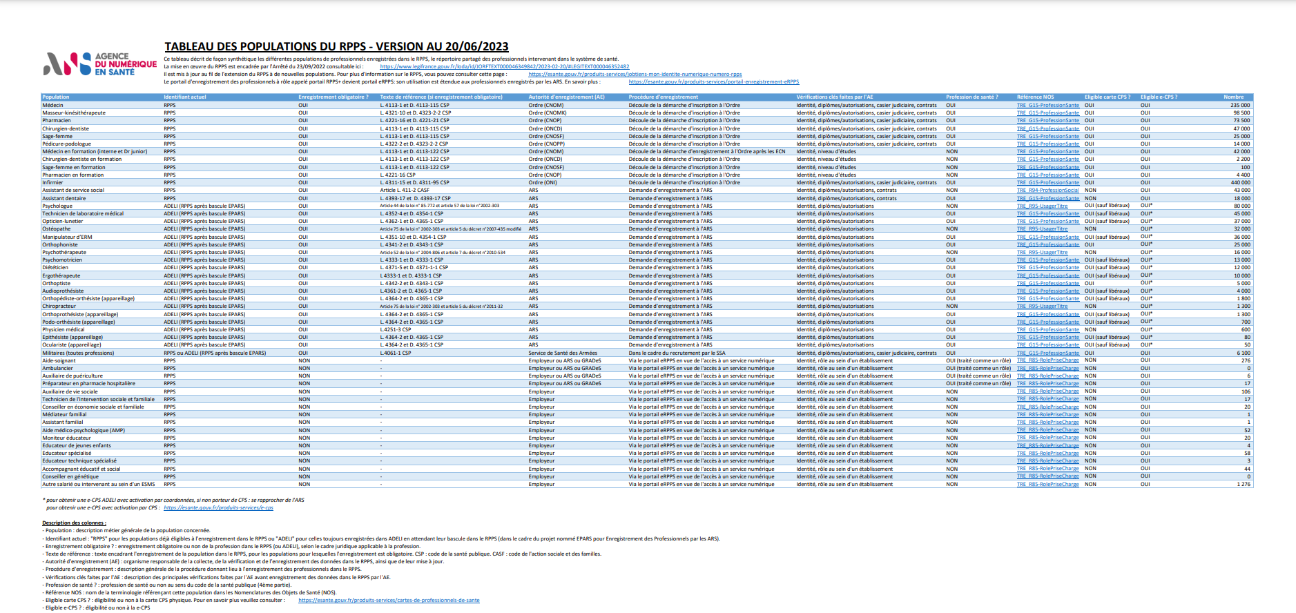This screenshot has height=613, width=1296.
Task: Click 'RPPS ou ADELI (RPPS après bascule EPARS)' cell
Action: pyautogui.click(x=215, y=353)
